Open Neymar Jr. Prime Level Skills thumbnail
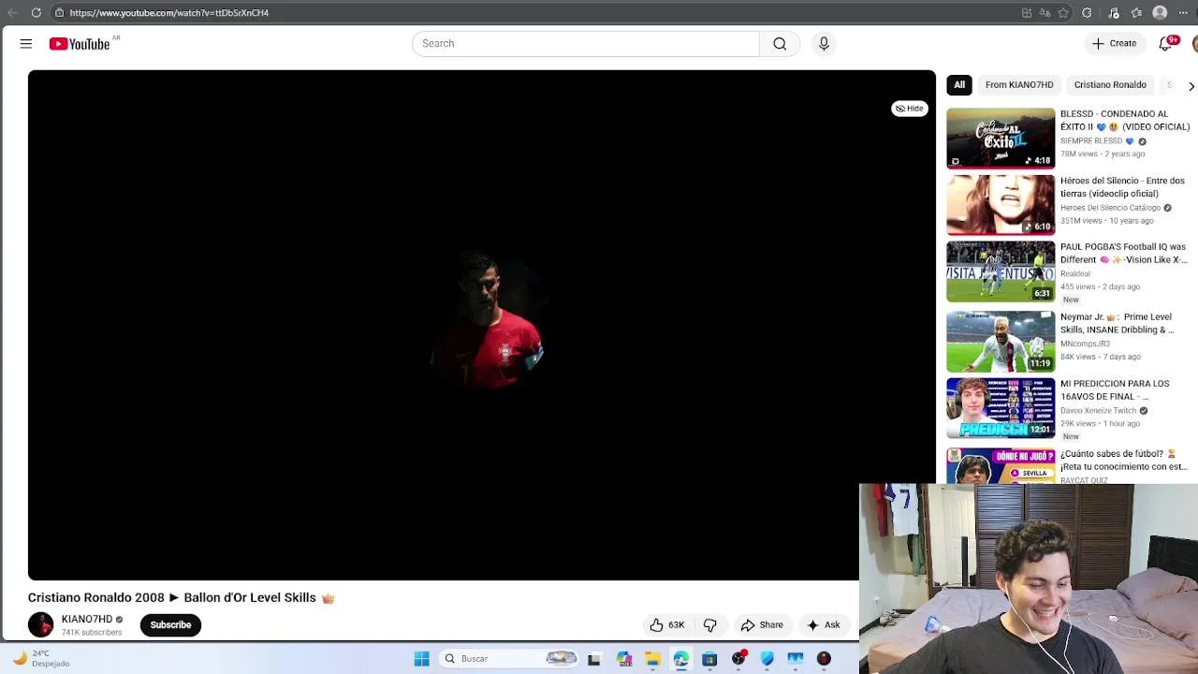The width and height of the screenshot is (1198, 674). click(x=1001, y=342)
